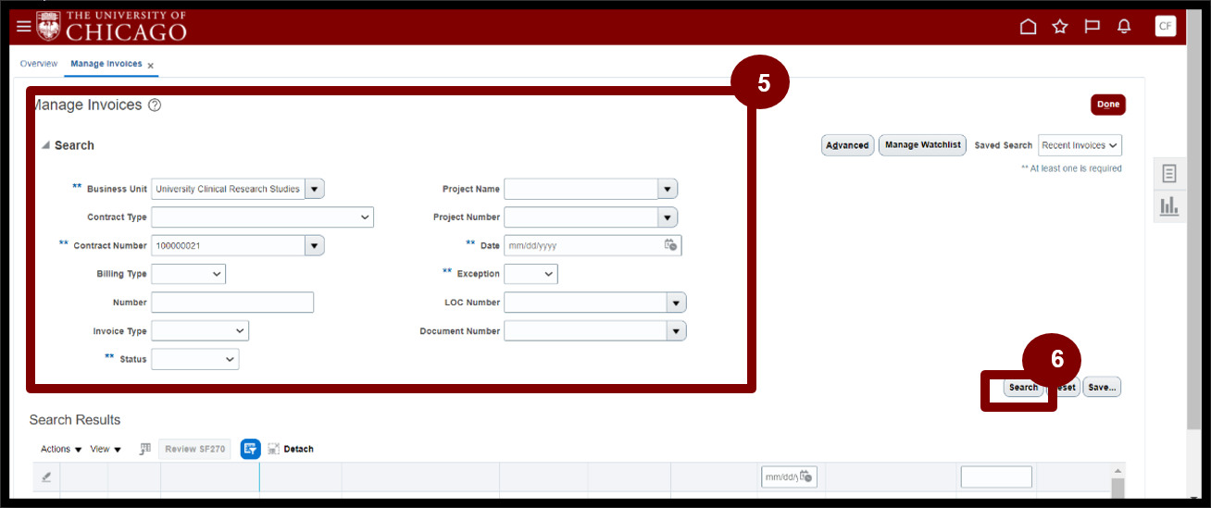Click the University of Chicago logo

pyautogui.click(x=112, y=27)
